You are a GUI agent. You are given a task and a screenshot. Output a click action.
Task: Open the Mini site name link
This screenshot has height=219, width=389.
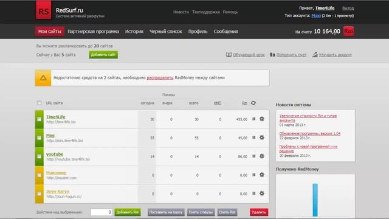(50, 136)
